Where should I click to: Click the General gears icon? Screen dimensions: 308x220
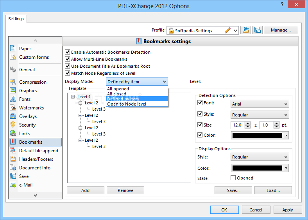(x=13, y=69)
